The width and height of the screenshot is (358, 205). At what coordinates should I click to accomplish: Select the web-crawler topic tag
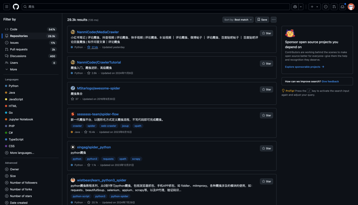[108, 126]
